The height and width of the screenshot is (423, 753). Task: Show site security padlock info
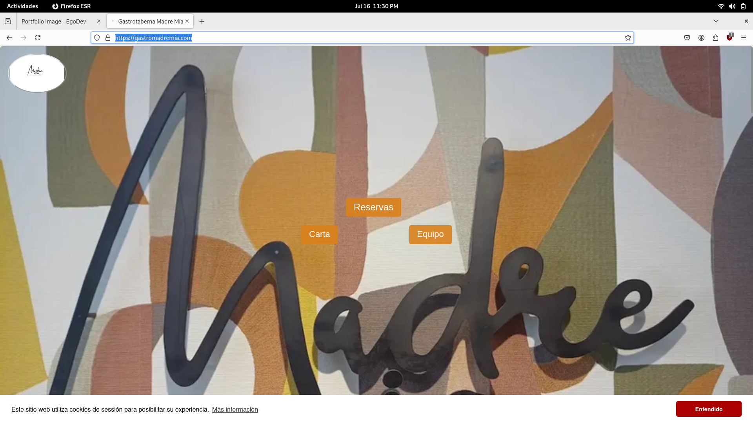[108, 38]
